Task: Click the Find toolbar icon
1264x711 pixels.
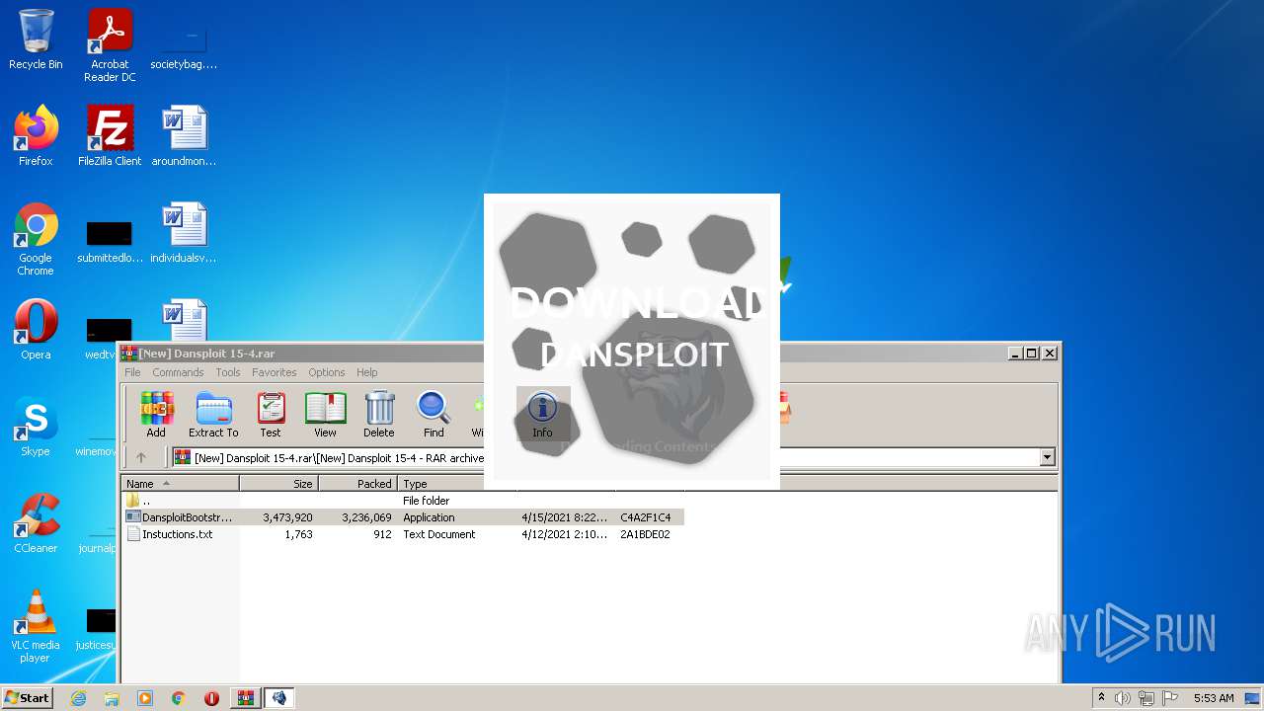Action: [x=434, y=414]
